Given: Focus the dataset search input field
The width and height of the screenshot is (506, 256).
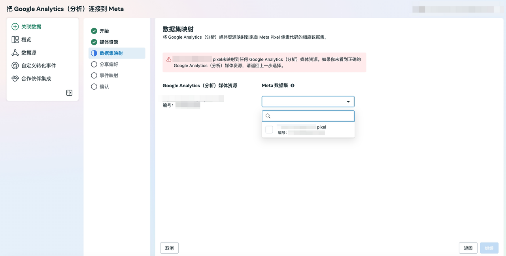Looking at the screenshot, I should coord(312,116).
